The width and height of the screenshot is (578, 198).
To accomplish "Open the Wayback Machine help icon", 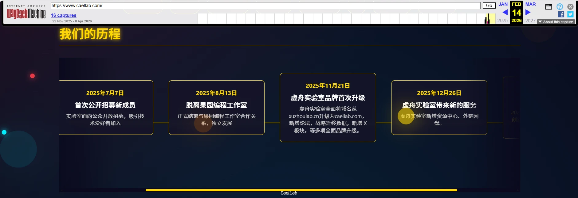I will click(560, 6).
